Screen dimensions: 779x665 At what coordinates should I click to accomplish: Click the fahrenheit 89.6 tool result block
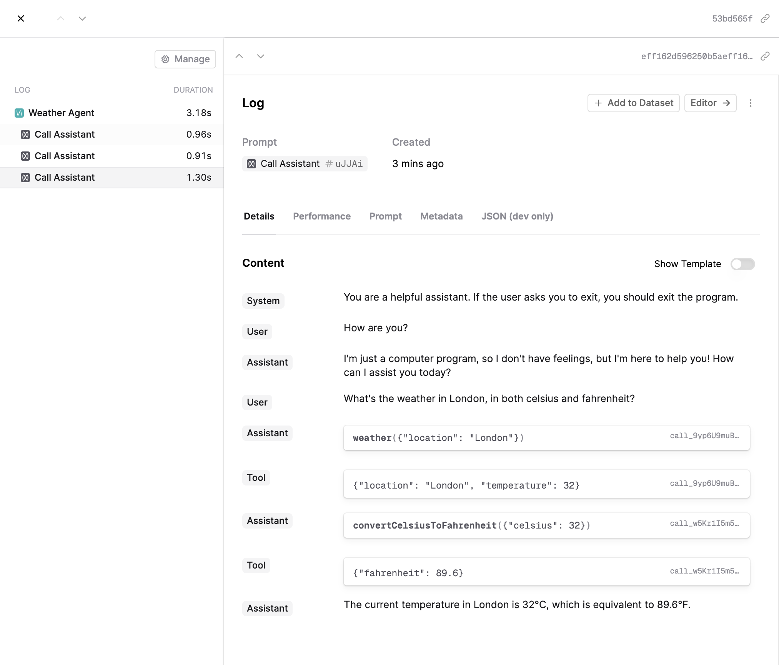[x=547, y=572]
